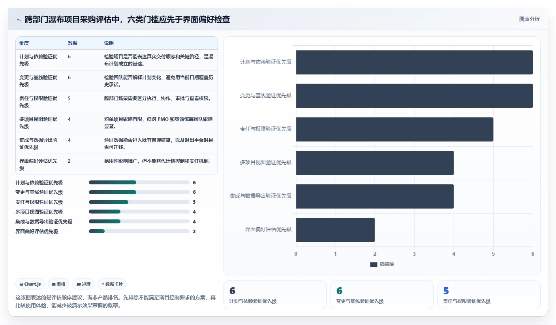Click the 责任与权限验证优先级 progress bar

click(139, 202)
